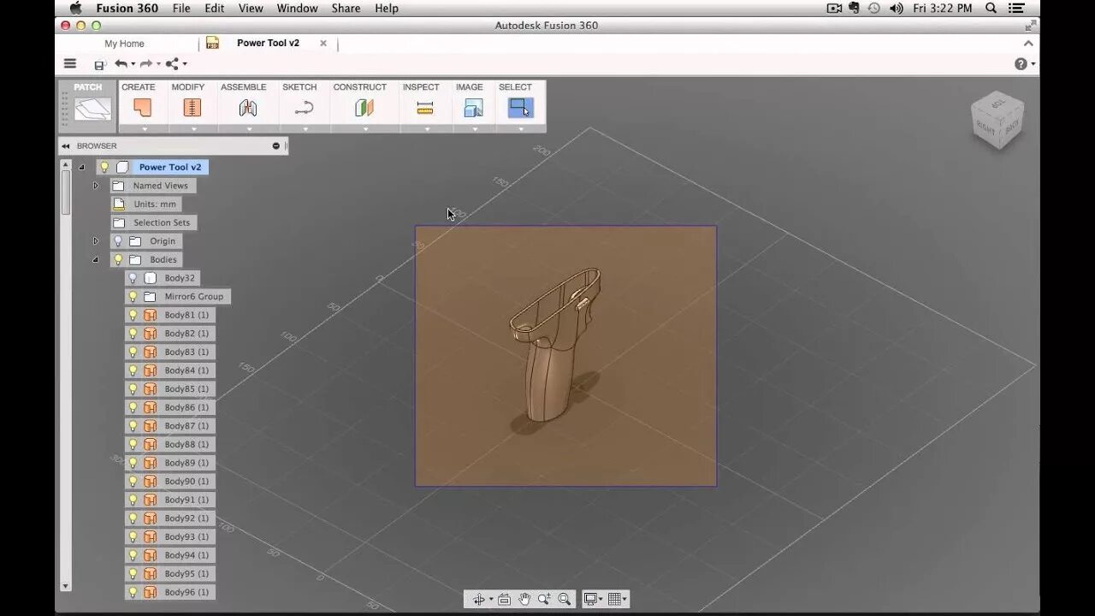Open the Apple menu
The width and height of the screenshot is (1095, 616).
[75, 9]
